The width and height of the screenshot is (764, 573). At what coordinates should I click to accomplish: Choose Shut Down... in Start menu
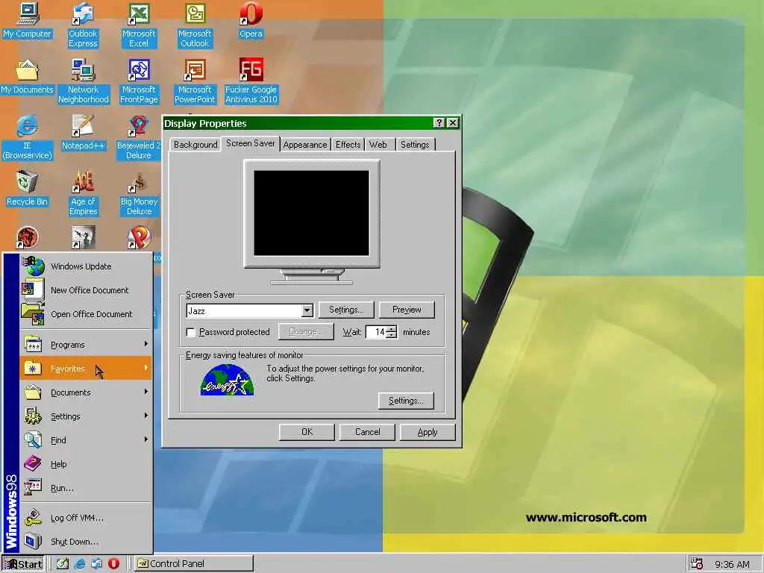click(86, 542)
